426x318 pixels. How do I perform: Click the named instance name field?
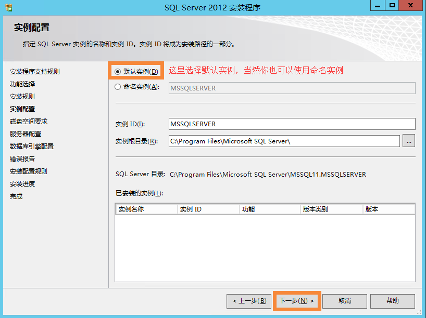point(292,88)
